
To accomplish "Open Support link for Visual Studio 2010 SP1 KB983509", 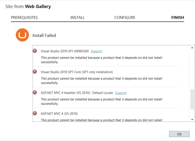I will (96, 51).
